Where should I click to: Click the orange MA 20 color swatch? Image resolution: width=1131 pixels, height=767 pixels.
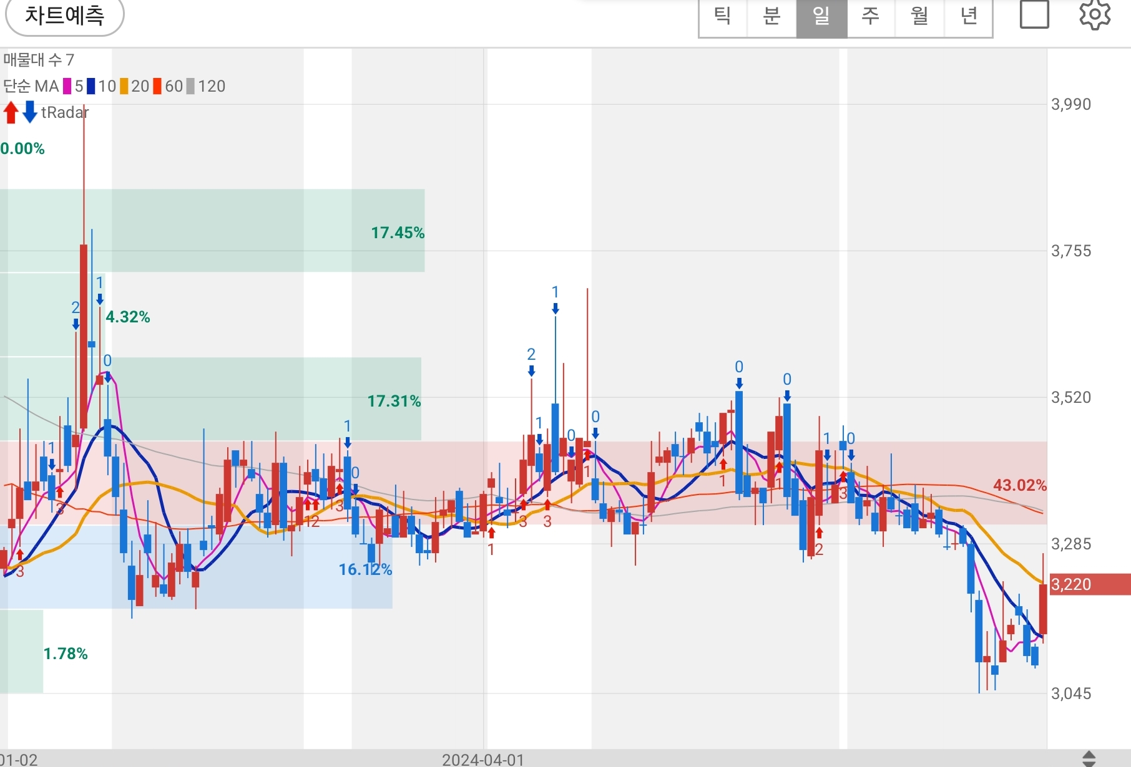click(x=124, y=86)
